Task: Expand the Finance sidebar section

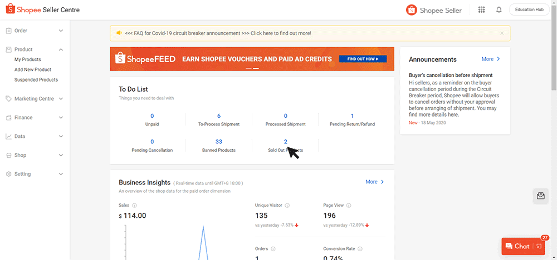Action: [x=35, y=118]
